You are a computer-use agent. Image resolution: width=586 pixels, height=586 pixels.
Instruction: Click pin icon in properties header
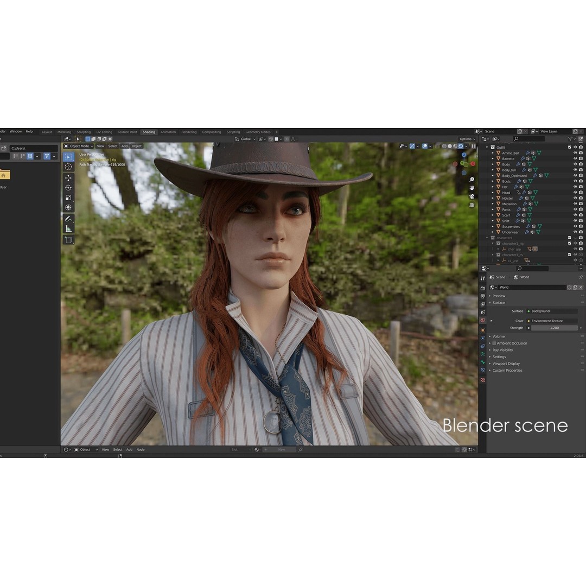pos(581,277)
